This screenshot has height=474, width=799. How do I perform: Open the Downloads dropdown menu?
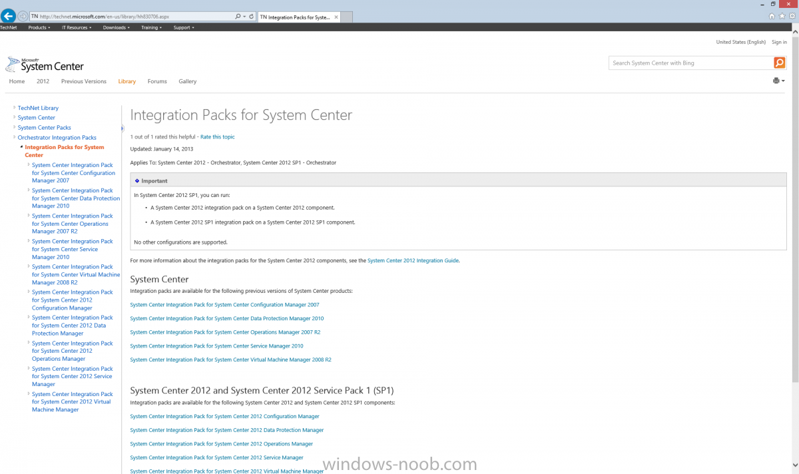pyautogui.click(x=117, y=27)
